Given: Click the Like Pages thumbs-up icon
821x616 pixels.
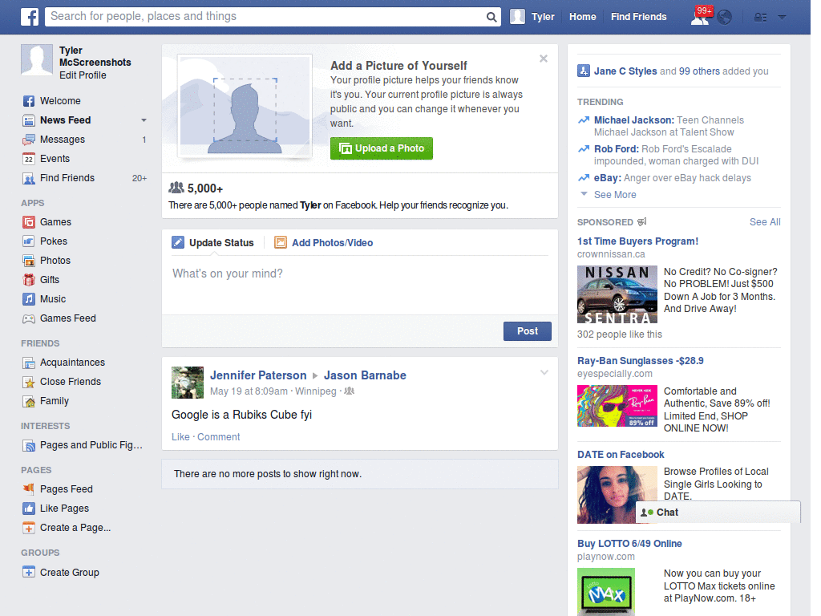Looking at the screenshot, I should [29, 509].
